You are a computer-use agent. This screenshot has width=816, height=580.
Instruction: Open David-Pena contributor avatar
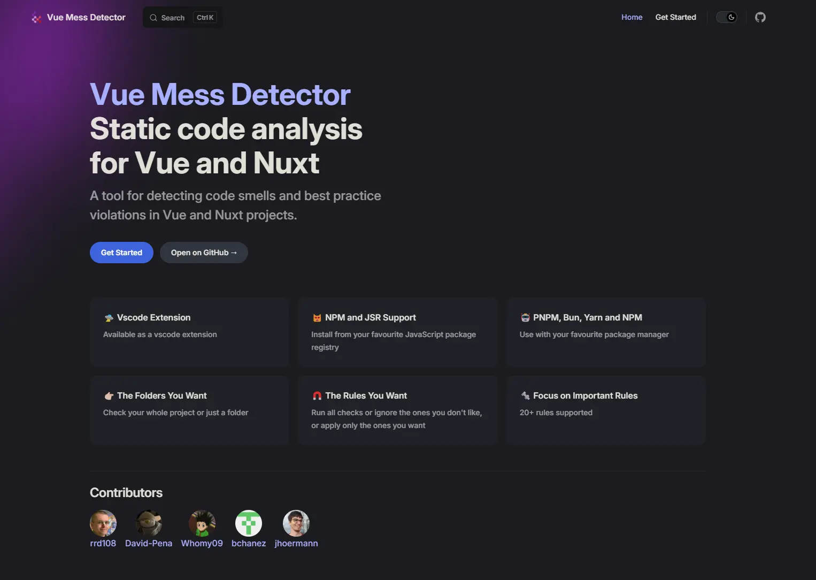click(149, 523)
